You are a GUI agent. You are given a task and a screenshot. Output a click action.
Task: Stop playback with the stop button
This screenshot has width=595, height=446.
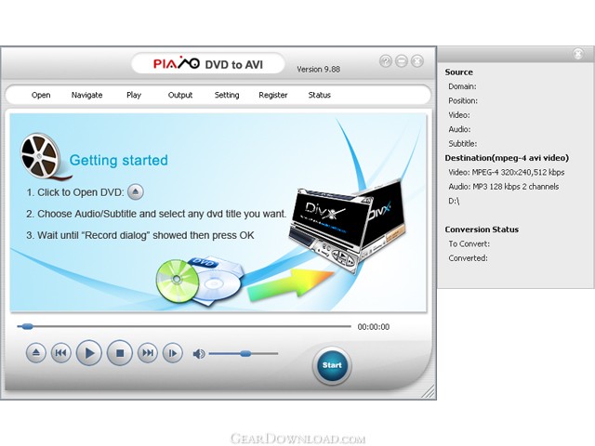(120, 353)
